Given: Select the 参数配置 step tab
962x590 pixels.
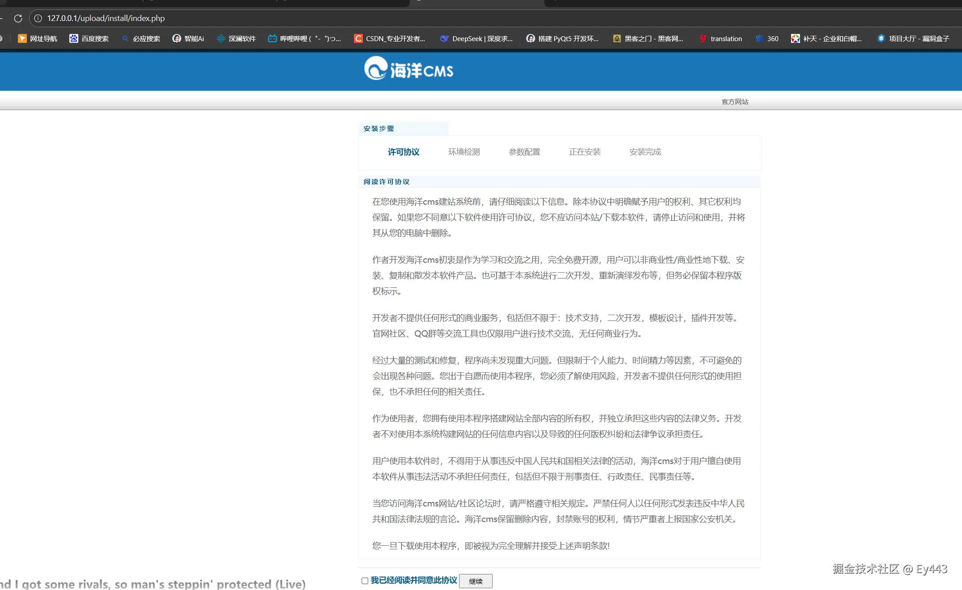Looking at the screenshot, I should click(x=524, y=152).
